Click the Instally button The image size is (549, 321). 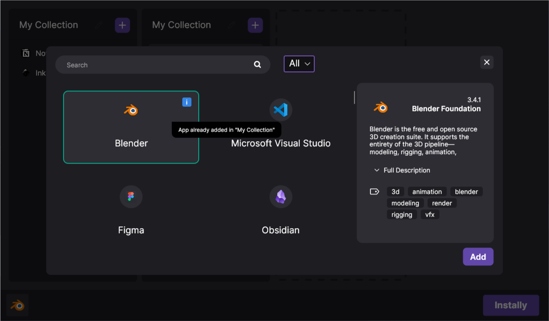click(511, 305)
